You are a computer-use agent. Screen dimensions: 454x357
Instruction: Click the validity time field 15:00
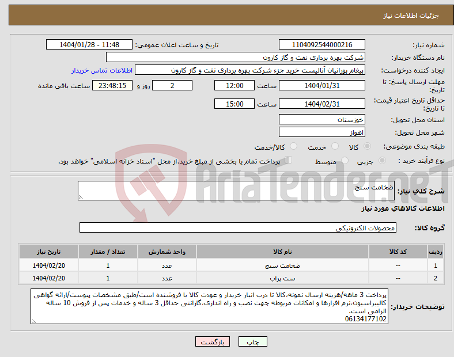point(234,104)
